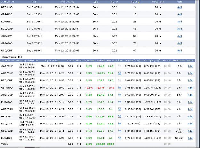The height and width of the screenshot is (148, 200).
Task: Click the Instrument header in Open Trades
Action: (8, 61)
